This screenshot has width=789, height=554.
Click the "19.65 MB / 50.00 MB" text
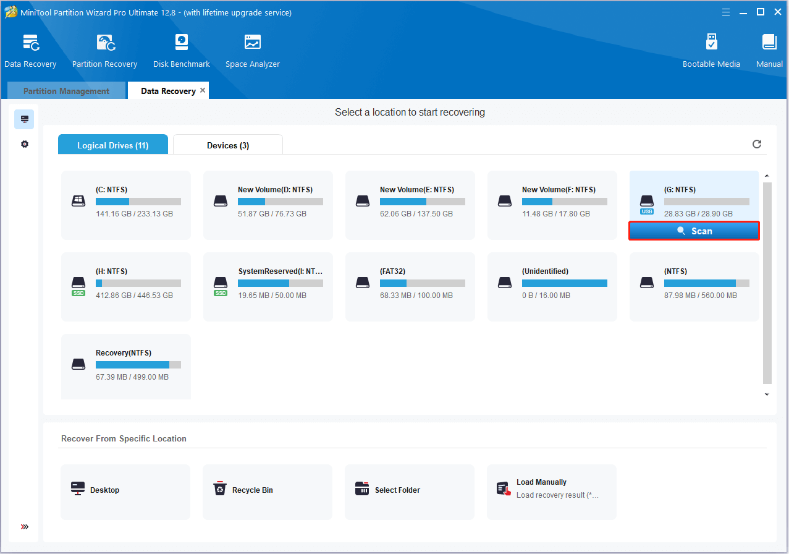[272, 296]
